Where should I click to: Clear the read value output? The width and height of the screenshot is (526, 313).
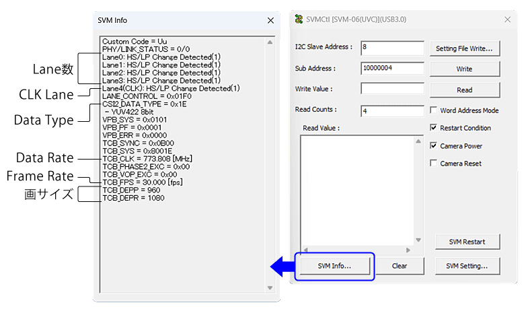click(x=400, y=266)
